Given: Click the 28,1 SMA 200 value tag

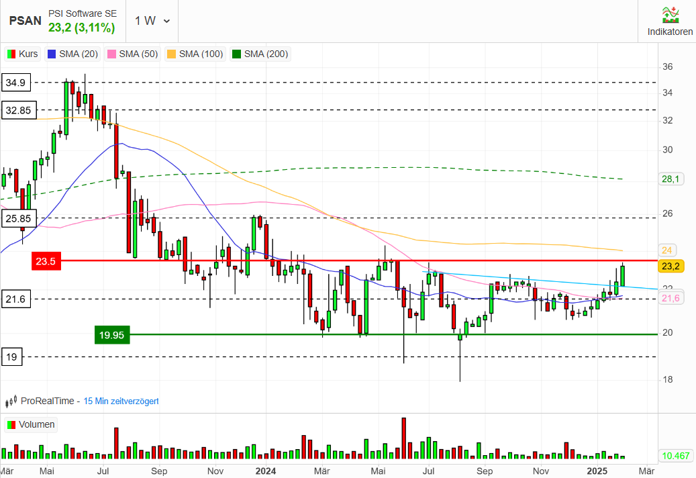Looking at the screenshot, I should tap(670, 179).
